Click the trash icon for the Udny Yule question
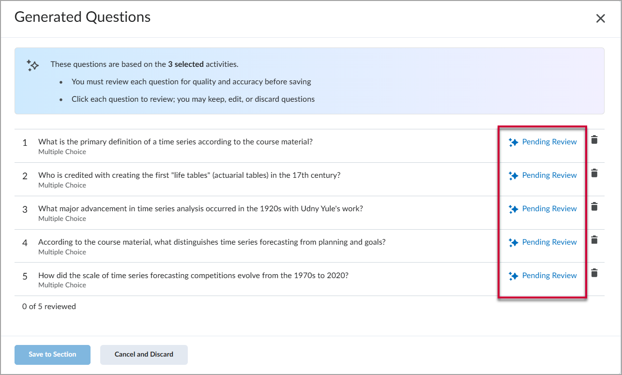Image resolution: width=622 pixels, height=375 pixels. coord(594,207)
